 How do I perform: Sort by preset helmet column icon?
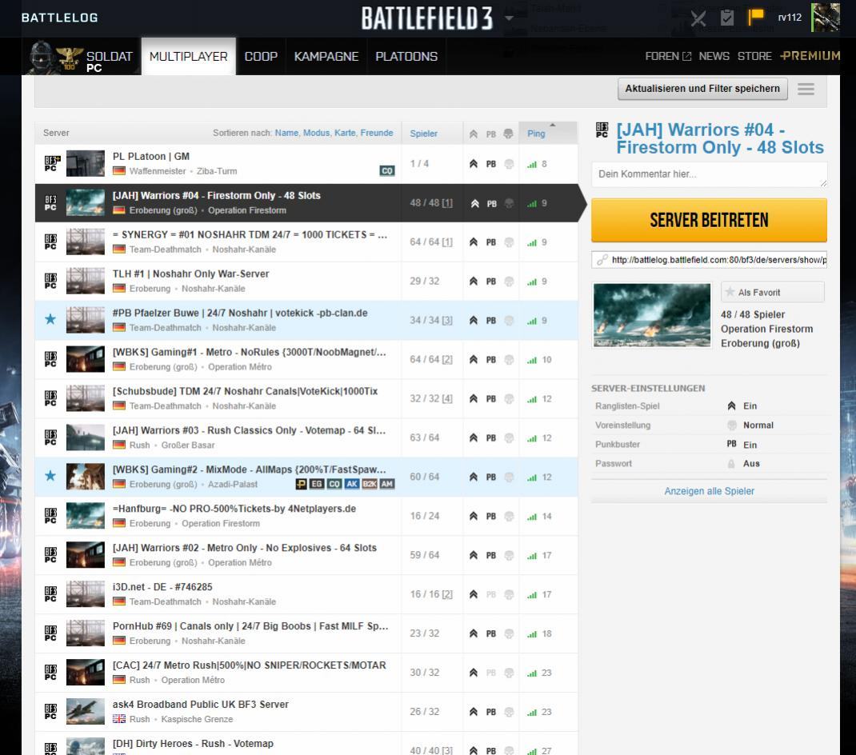tap(508, 134)
